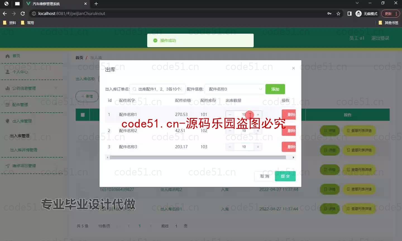
Task: Bookmark this page with star icon
Action: pos(338,13)
